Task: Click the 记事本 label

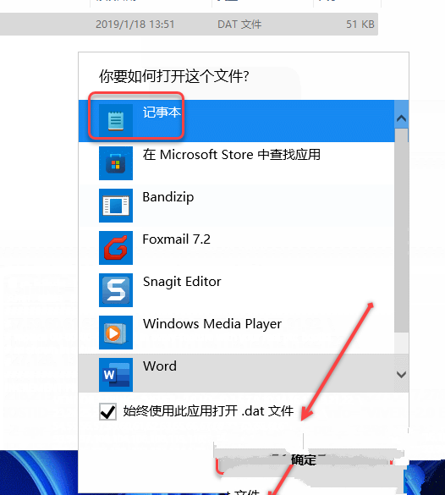Action: pyautogui.click(x=162, y=113)
